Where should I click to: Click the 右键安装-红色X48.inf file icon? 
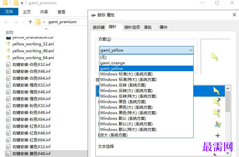coord(8,133)
